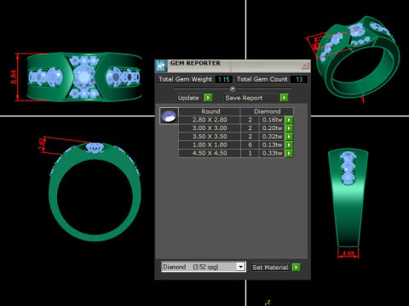This screenshot has height=306, width=409.
Task: Click the green arrow for 1.80 X 1.80 row
Action: [289, 144]
